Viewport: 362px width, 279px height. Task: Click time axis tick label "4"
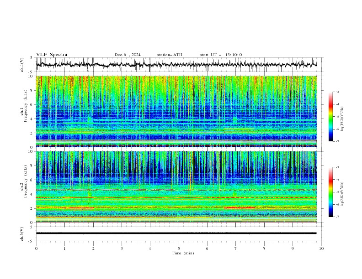[x=150, y=248]
